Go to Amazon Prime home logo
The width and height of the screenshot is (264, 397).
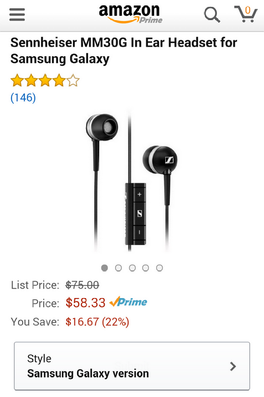point(130,14)
